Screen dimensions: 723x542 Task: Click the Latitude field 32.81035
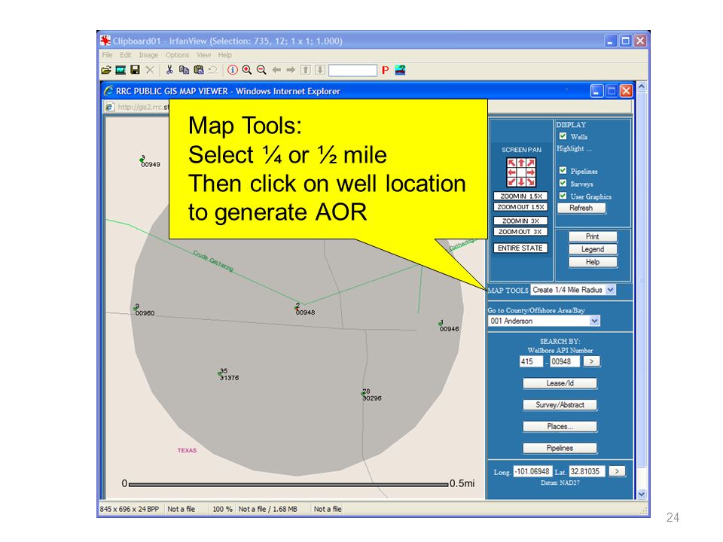pos(587,471)
